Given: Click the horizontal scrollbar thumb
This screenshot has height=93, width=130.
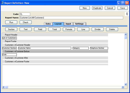Looking at the screenshot, I should (7, 87).
